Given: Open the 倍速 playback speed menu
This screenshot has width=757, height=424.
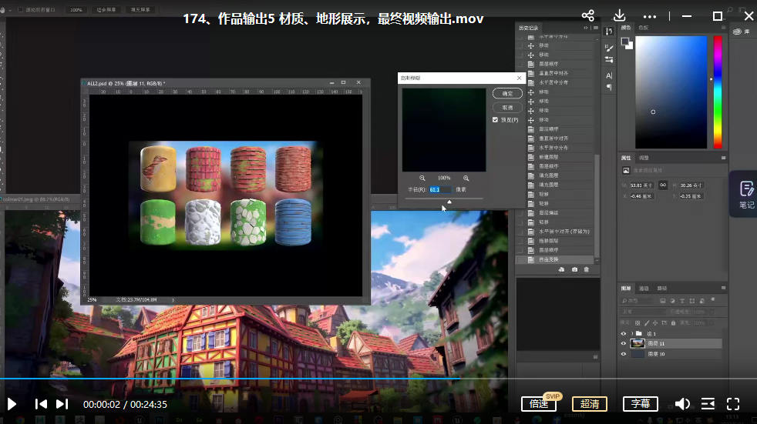Looking at the screenshot, I should pyautogui.click(x=538, y=404).
